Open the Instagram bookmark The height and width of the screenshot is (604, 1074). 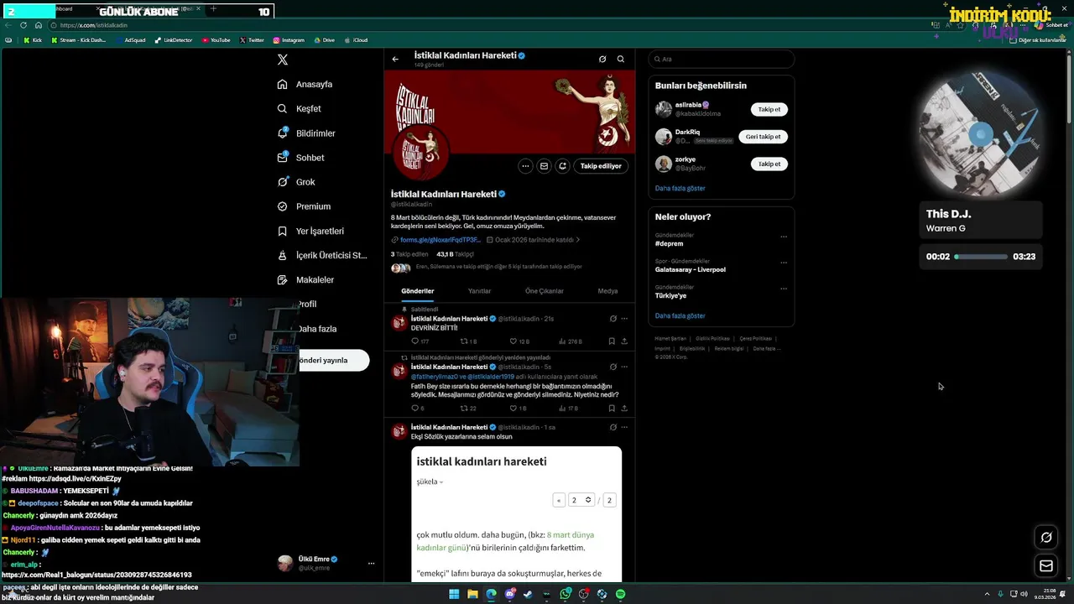click(x=288, y=40)
